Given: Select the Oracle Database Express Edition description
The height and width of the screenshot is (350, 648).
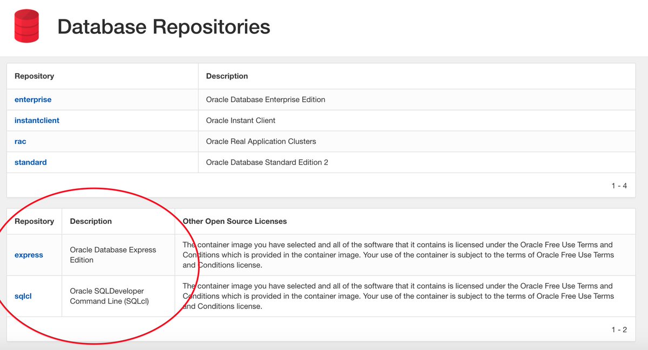Looking at the screenshot, I should 113,255.
